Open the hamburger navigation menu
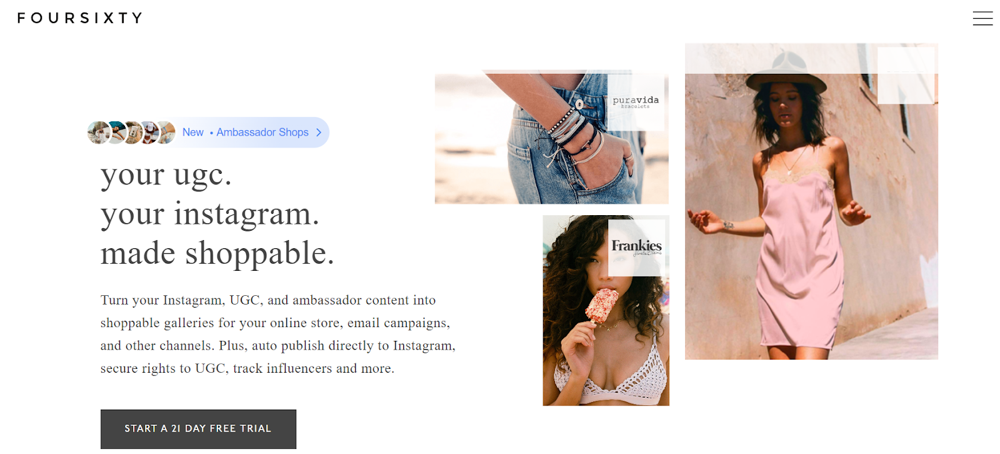1000x454 pixels. [x=982, y=19]
